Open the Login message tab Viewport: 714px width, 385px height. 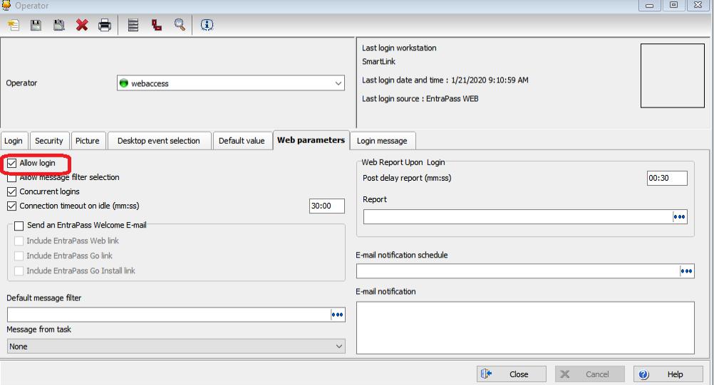coord(381,141)
